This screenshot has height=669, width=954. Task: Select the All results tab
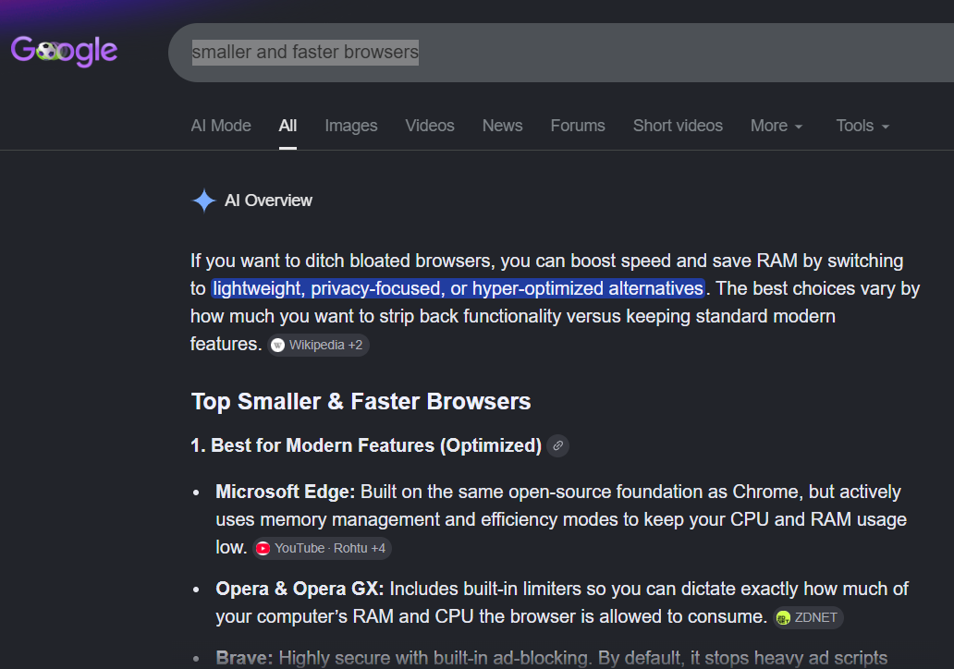[x=287, y=126]
